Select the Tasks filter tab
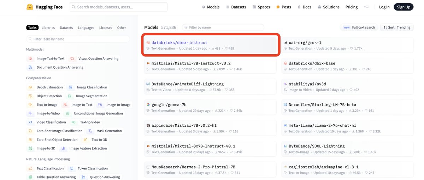424x180 pixels. (32, 27)
